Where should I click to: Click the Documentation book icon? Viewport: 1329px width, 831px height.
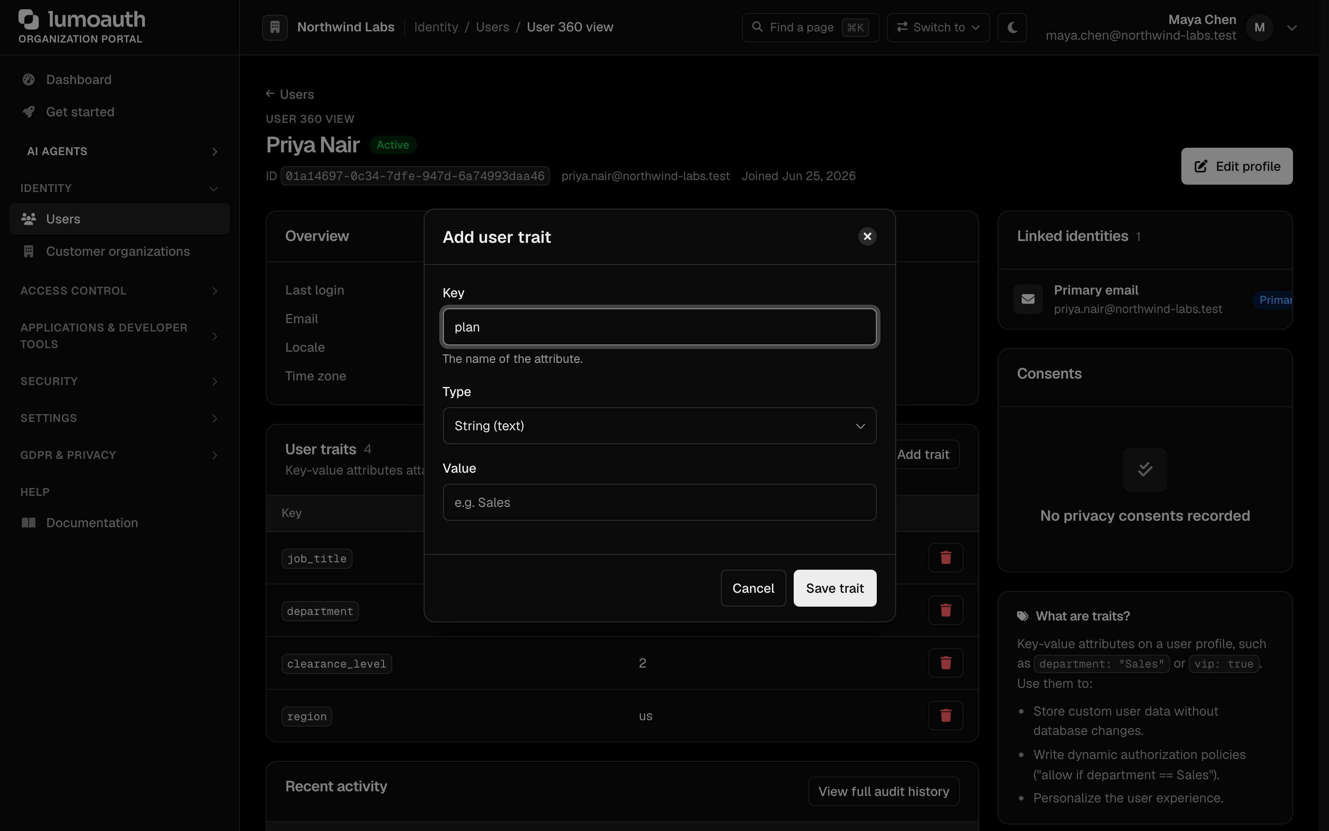coord(29,523)
